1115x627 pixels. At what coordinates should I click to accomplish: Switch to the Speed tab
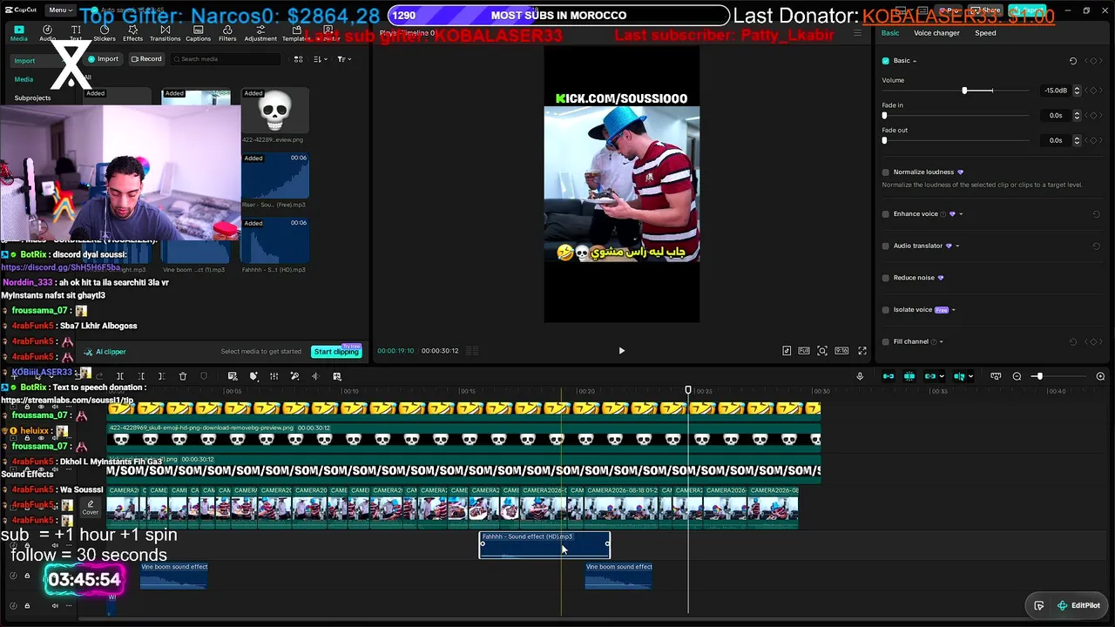(985, 33)
